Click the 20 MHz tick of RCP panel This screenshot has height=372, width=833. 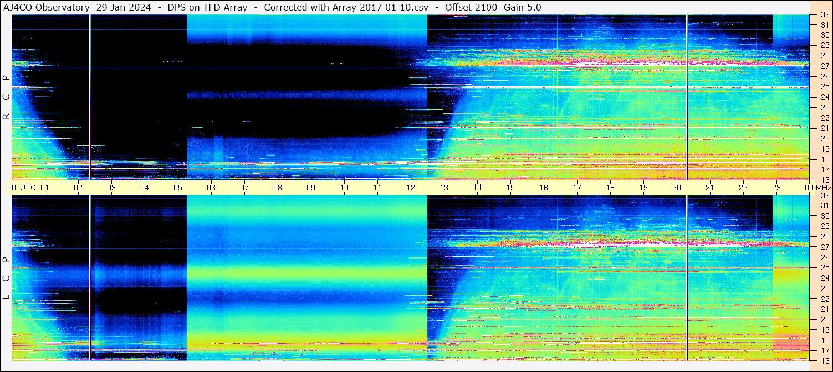click(824, 138)
